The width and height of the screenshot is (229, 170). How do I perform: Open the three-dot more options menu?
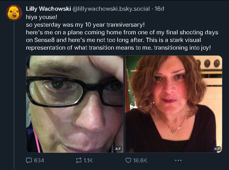(178, 160)
